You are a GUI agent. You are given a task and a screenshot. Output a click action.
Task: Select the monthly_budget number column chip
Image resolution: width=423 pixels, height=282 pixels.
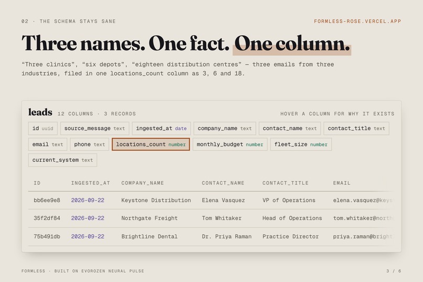coord(230,144)
